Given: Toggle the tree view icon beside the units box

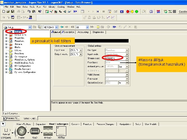Looking at the screenshot, I should click(x=39, y=27).
